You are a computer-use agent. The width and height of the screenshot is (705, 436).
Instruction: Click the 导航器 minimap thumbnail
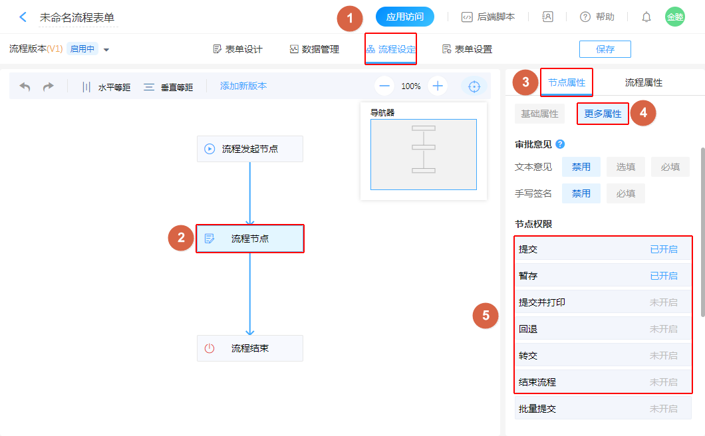point(424,154)
